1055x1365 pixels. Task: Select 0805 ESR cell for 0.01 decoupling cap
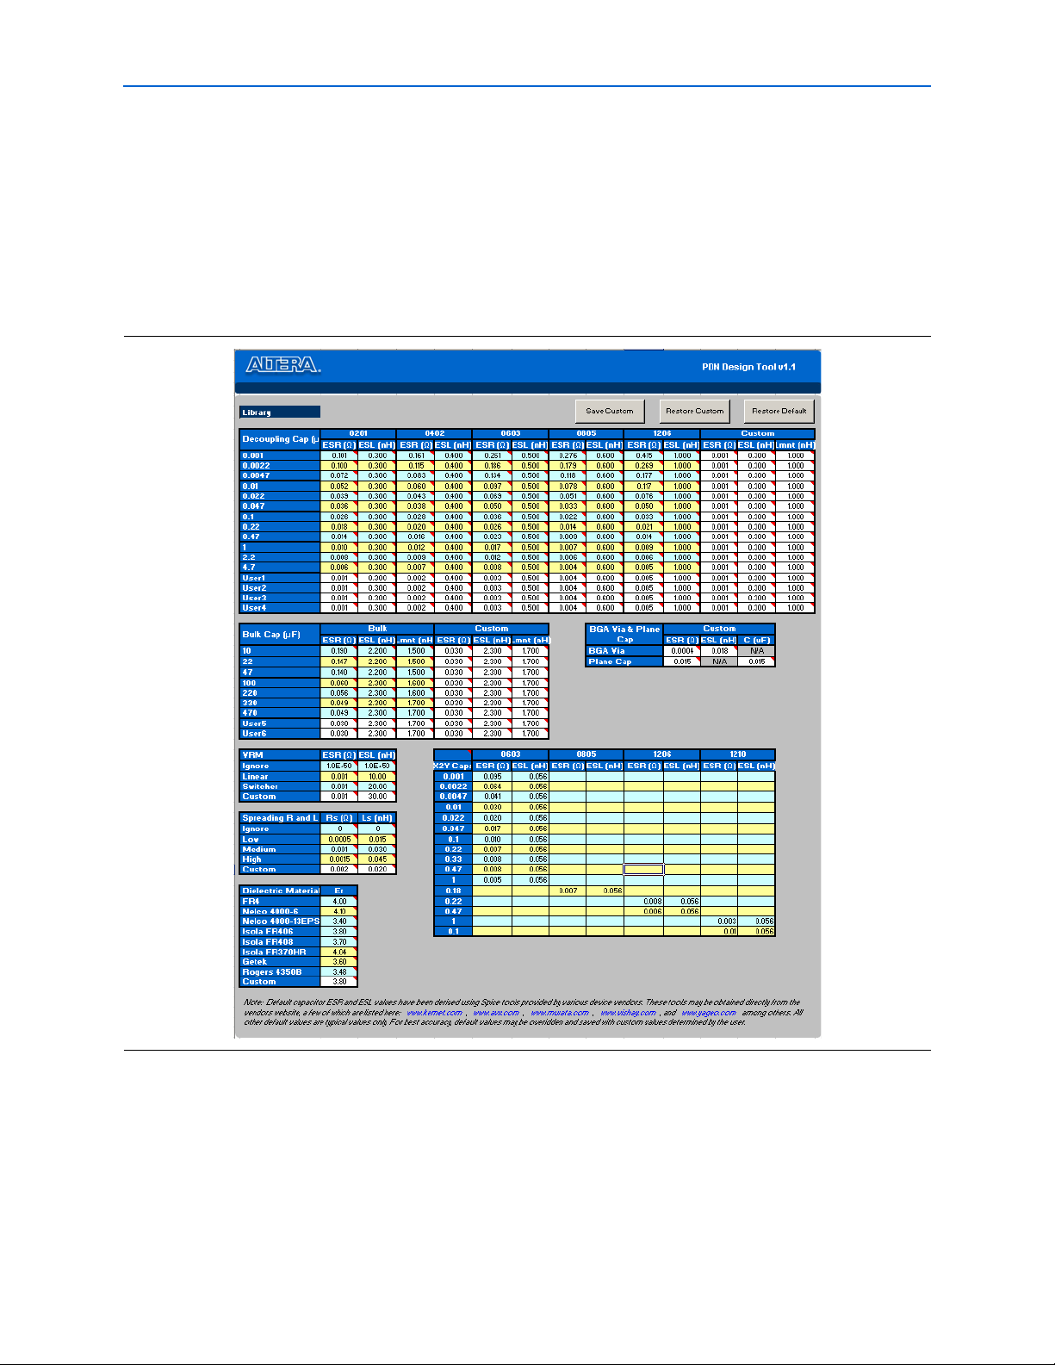[567, 486]
